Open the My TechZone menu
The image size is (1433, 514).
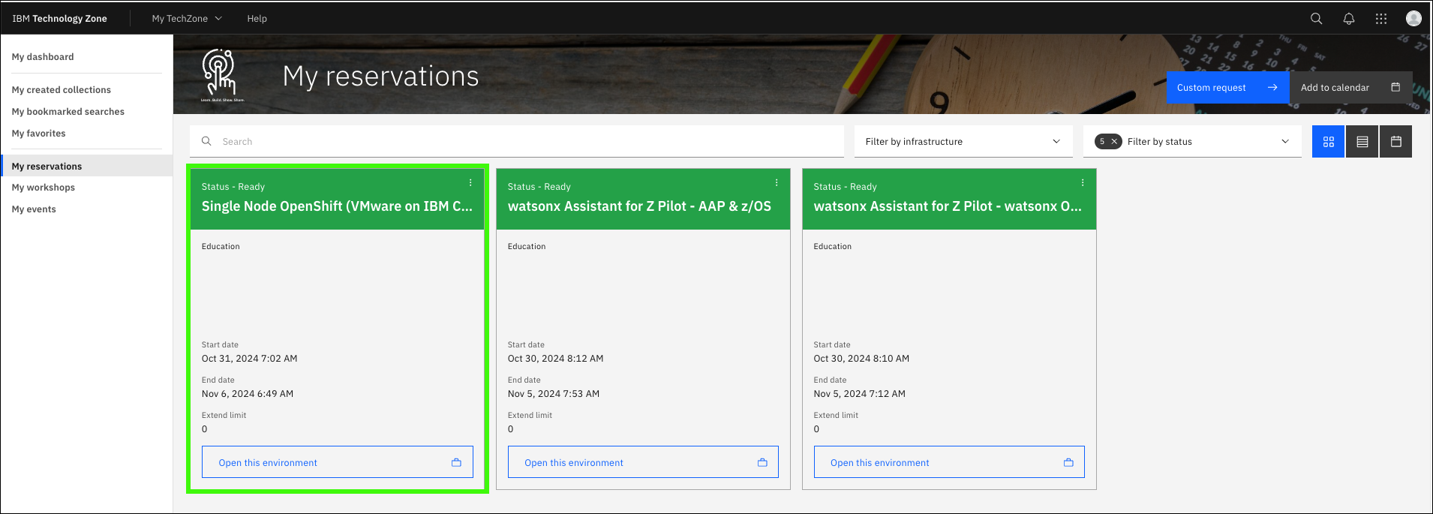[x=187, y=19]
